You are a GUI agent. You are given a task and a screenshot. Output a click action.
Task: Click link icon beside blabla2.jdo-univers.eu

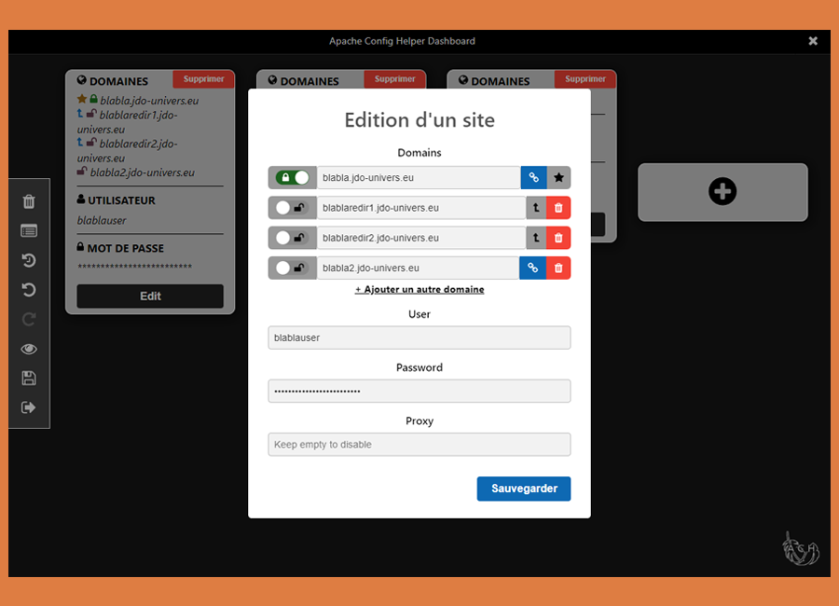(x=533, y=269)
